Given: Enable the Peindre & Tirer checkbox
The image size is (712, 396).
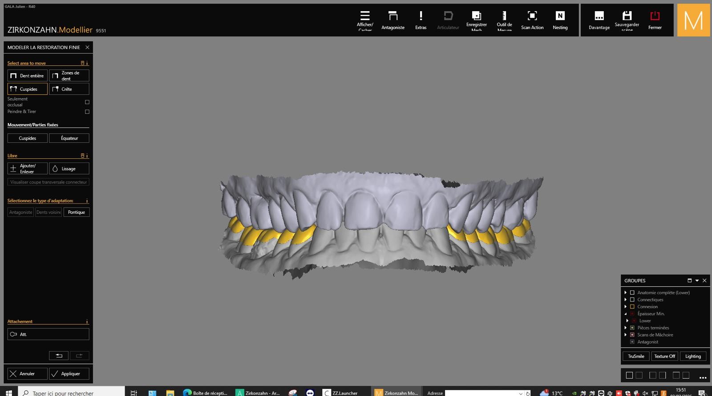Looking at the screenshot, I should 87,112.
